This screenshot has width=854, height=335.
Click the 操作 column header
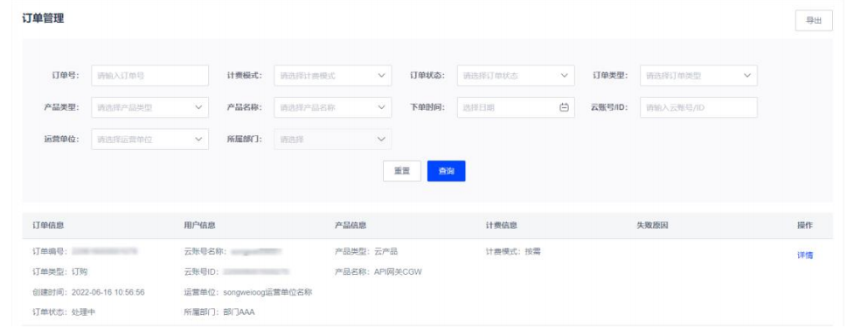pos(805,225)
